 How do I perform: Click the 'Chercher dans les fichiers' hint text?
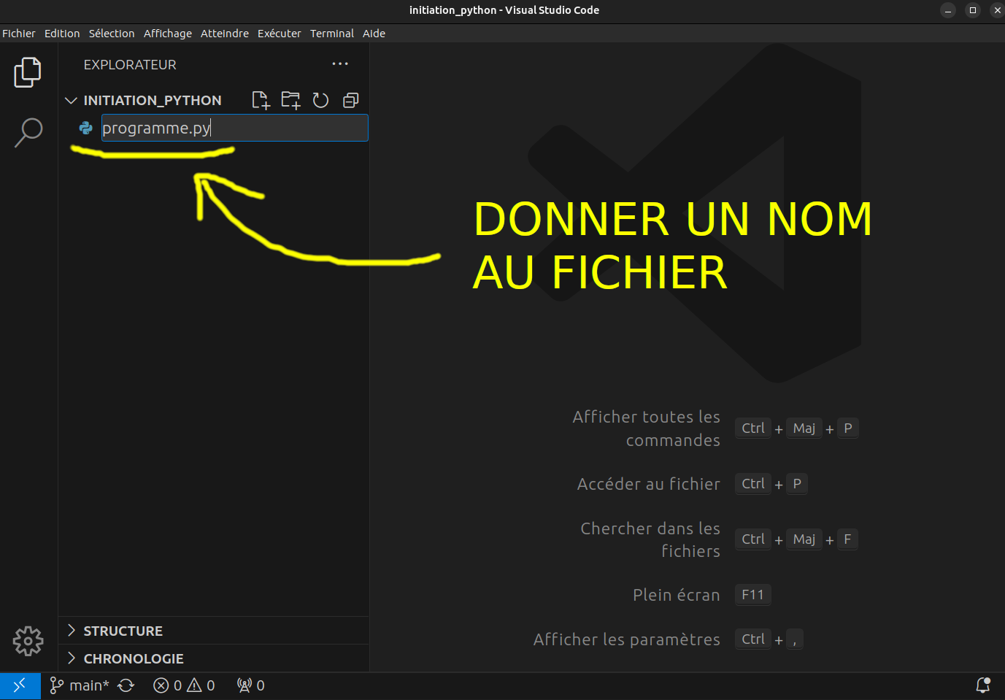point(650,539)
